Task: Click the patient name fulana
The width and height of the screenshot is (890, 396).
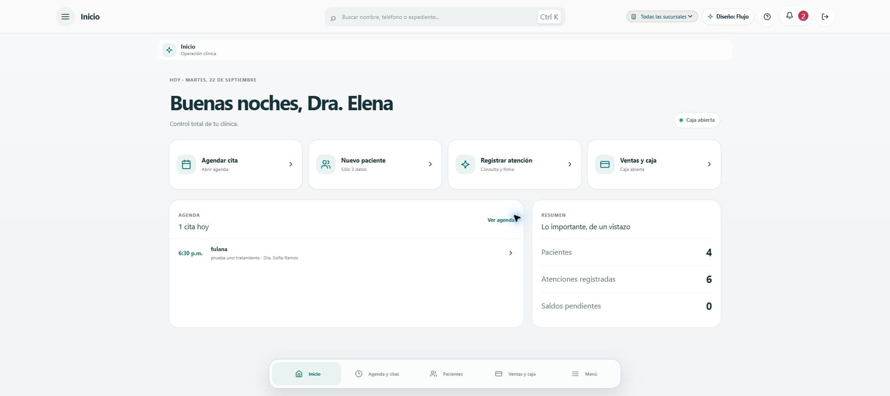Action: (x=219, y=249)
